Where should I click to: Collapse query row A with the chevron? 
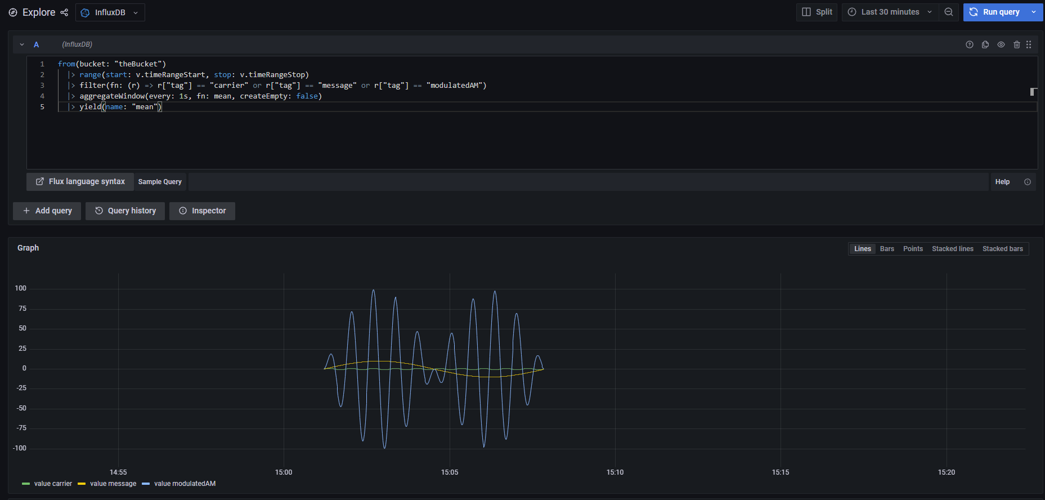[x=22, y=44]
